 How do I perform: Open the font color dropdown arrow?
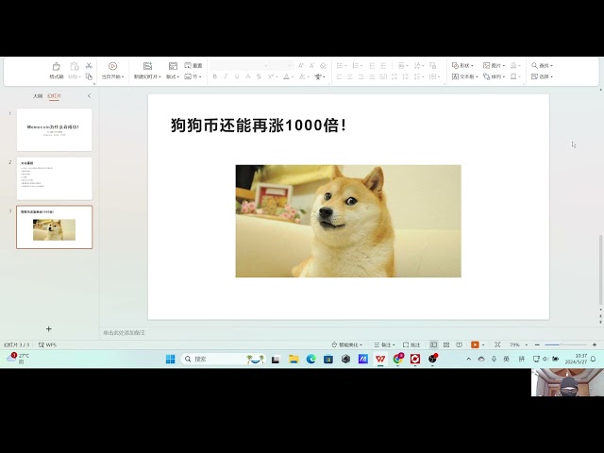point(292,77)
